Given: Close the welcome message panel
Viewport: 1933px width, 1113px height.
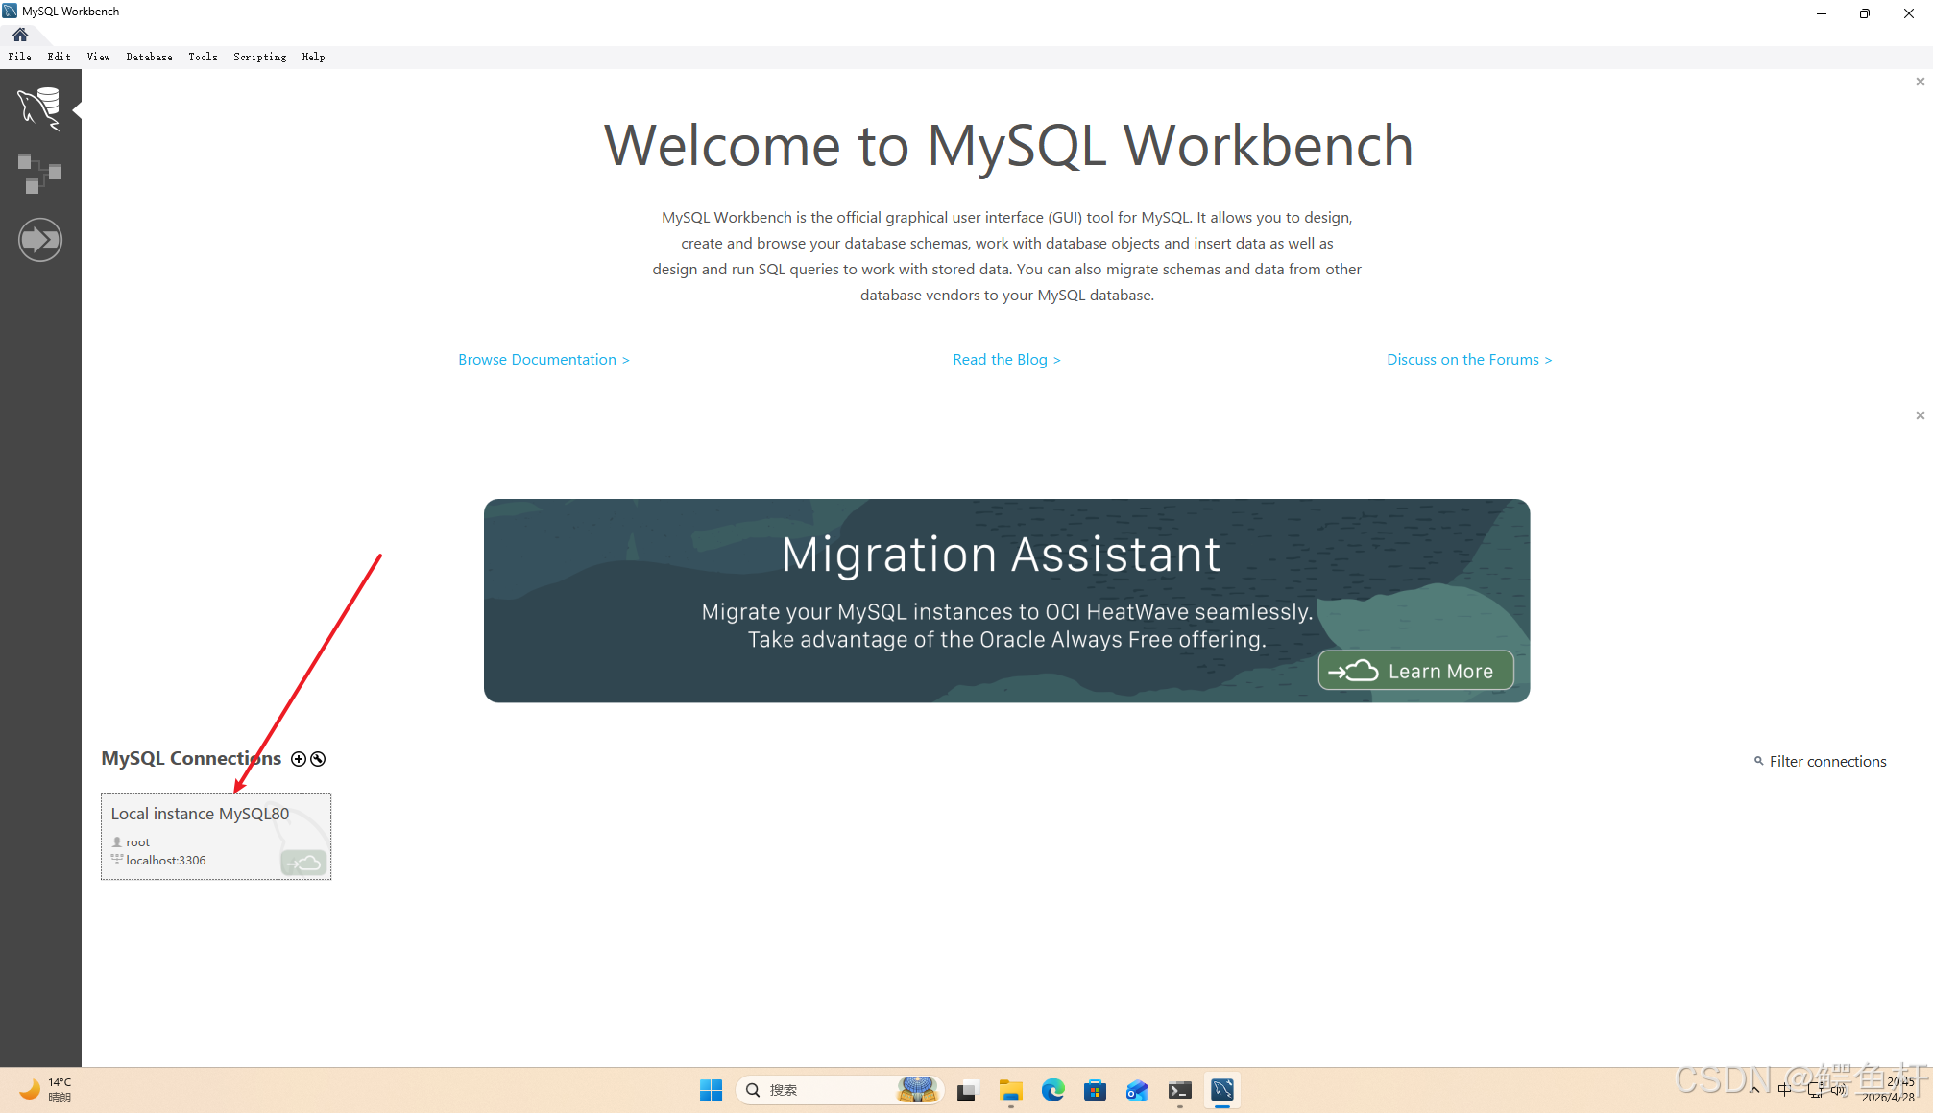Looking at the screenshot, I should coord(1920,82).
